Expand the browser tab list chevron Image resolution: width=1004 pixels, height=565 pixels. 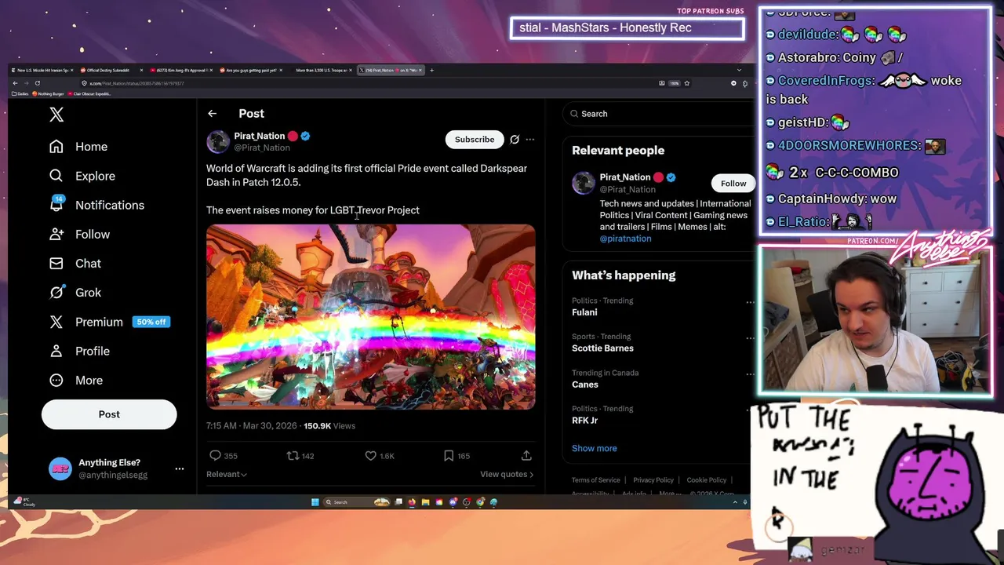pos(739,71)
